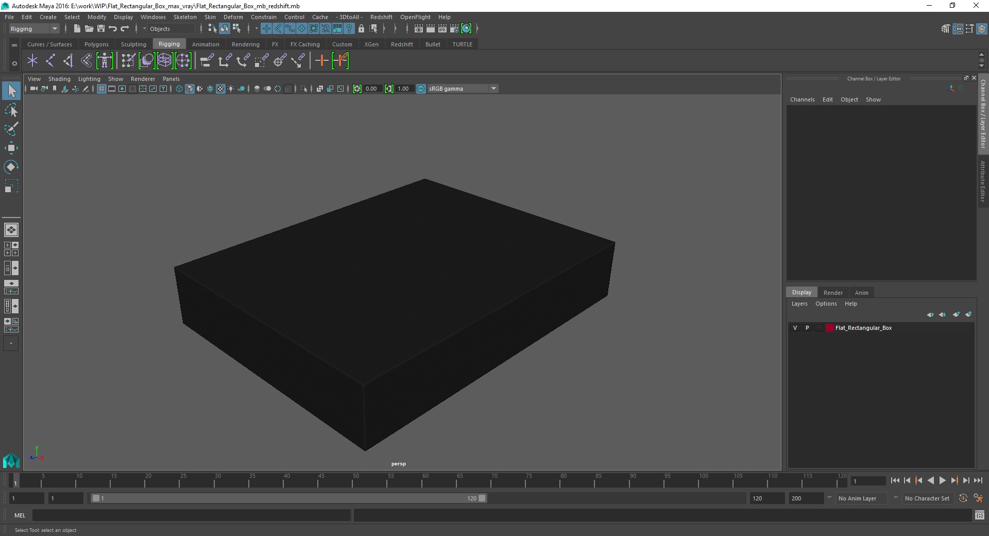
Task: Switch to the Anim layer tab
Action: tap(861, 292)
